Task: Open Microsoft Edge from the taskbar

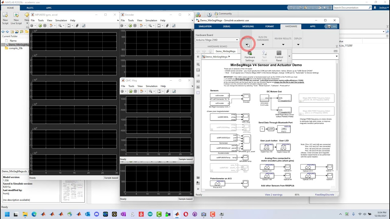Action: (34, 214)
